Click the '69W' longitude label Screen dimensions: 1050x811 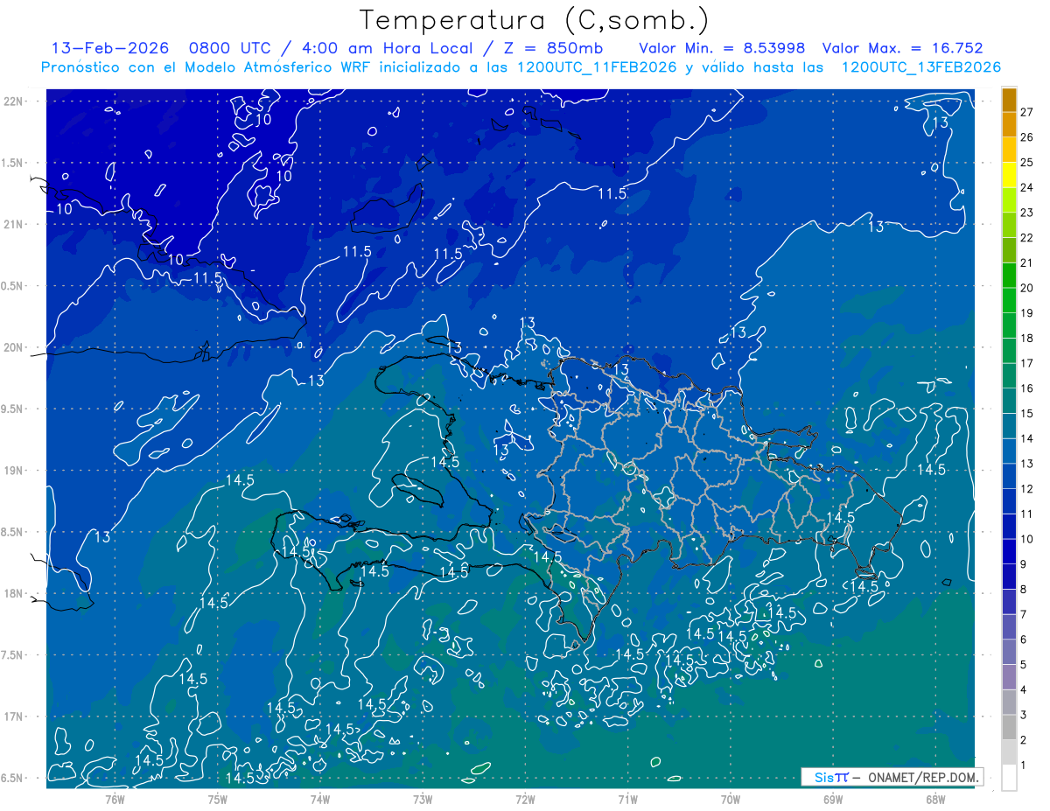point(833,799)
